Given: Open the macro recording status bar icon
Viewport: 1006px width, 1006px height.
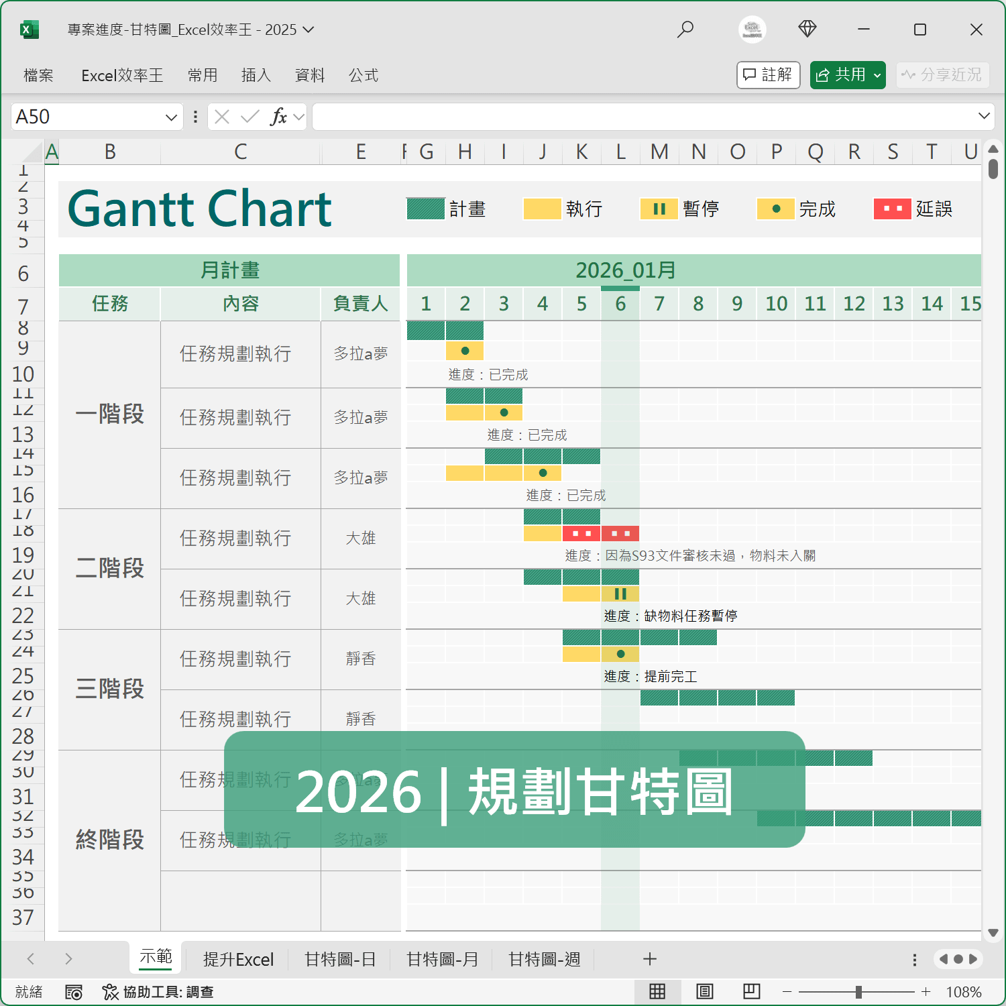Looking at the screenshot, I should (x=74, y=992).
